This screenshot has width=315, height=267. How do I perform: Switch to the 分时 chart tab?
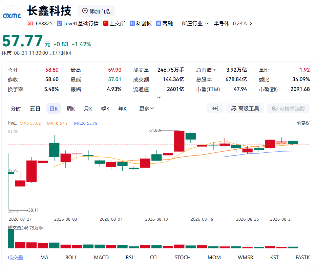(16, 108)
